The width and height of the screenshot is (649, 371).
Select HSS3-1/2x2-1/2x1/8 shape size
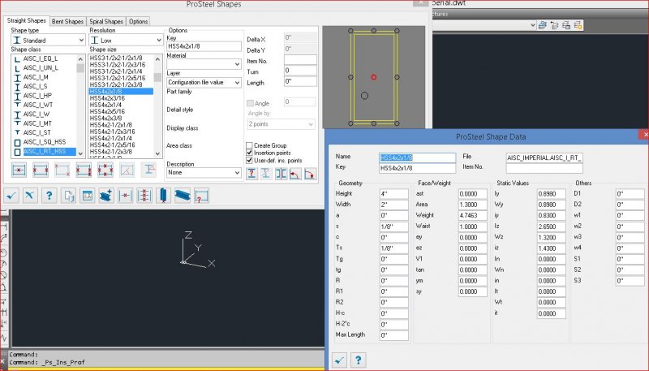[x=116, y=58]
